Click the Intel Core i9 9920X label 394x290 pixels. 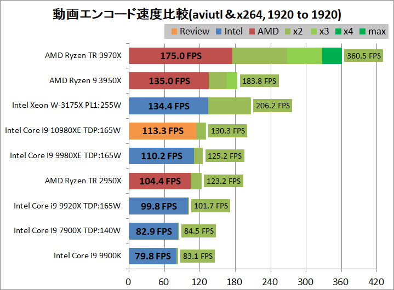pos(67,206)
